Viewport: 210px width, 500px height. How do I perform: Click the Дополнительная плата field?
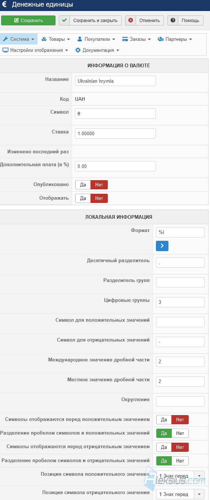point(115,166)
